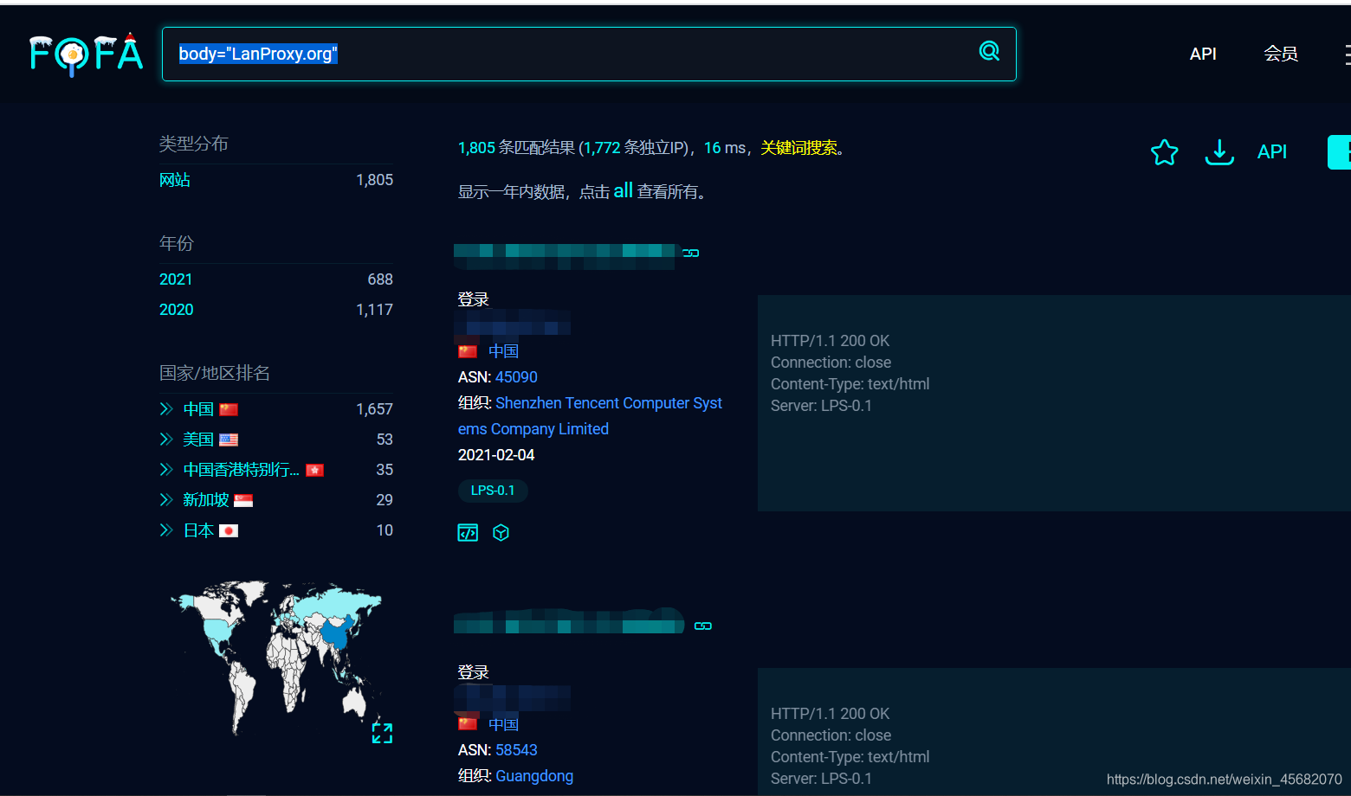Download results with the download icon

1219,152
